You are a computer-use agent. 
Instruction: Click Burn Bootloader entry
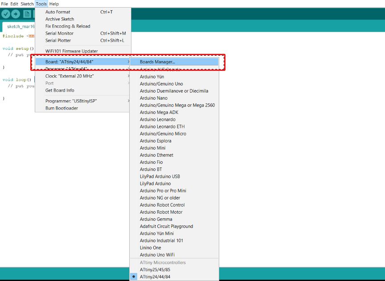(83, 108)
